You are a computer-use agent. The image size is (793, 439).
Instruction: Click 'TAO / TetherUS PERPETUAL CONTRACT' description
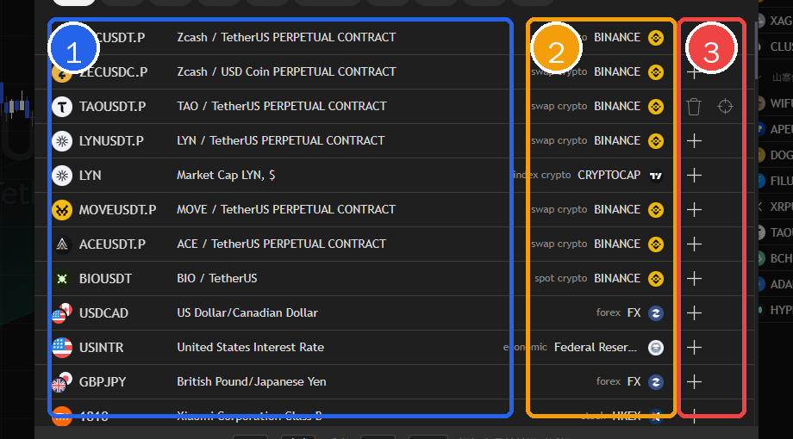pos(282,106)
